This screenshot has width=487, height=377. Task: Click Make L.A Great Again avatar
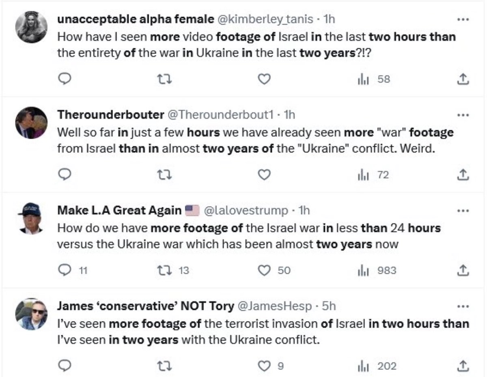(31, 218)
